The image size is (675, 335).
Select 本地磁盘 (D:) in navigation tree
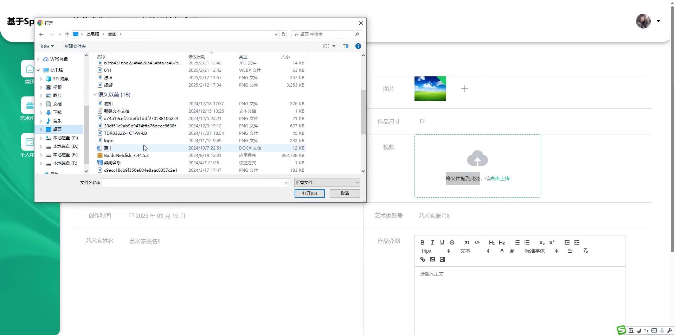(x=65, y=146)
